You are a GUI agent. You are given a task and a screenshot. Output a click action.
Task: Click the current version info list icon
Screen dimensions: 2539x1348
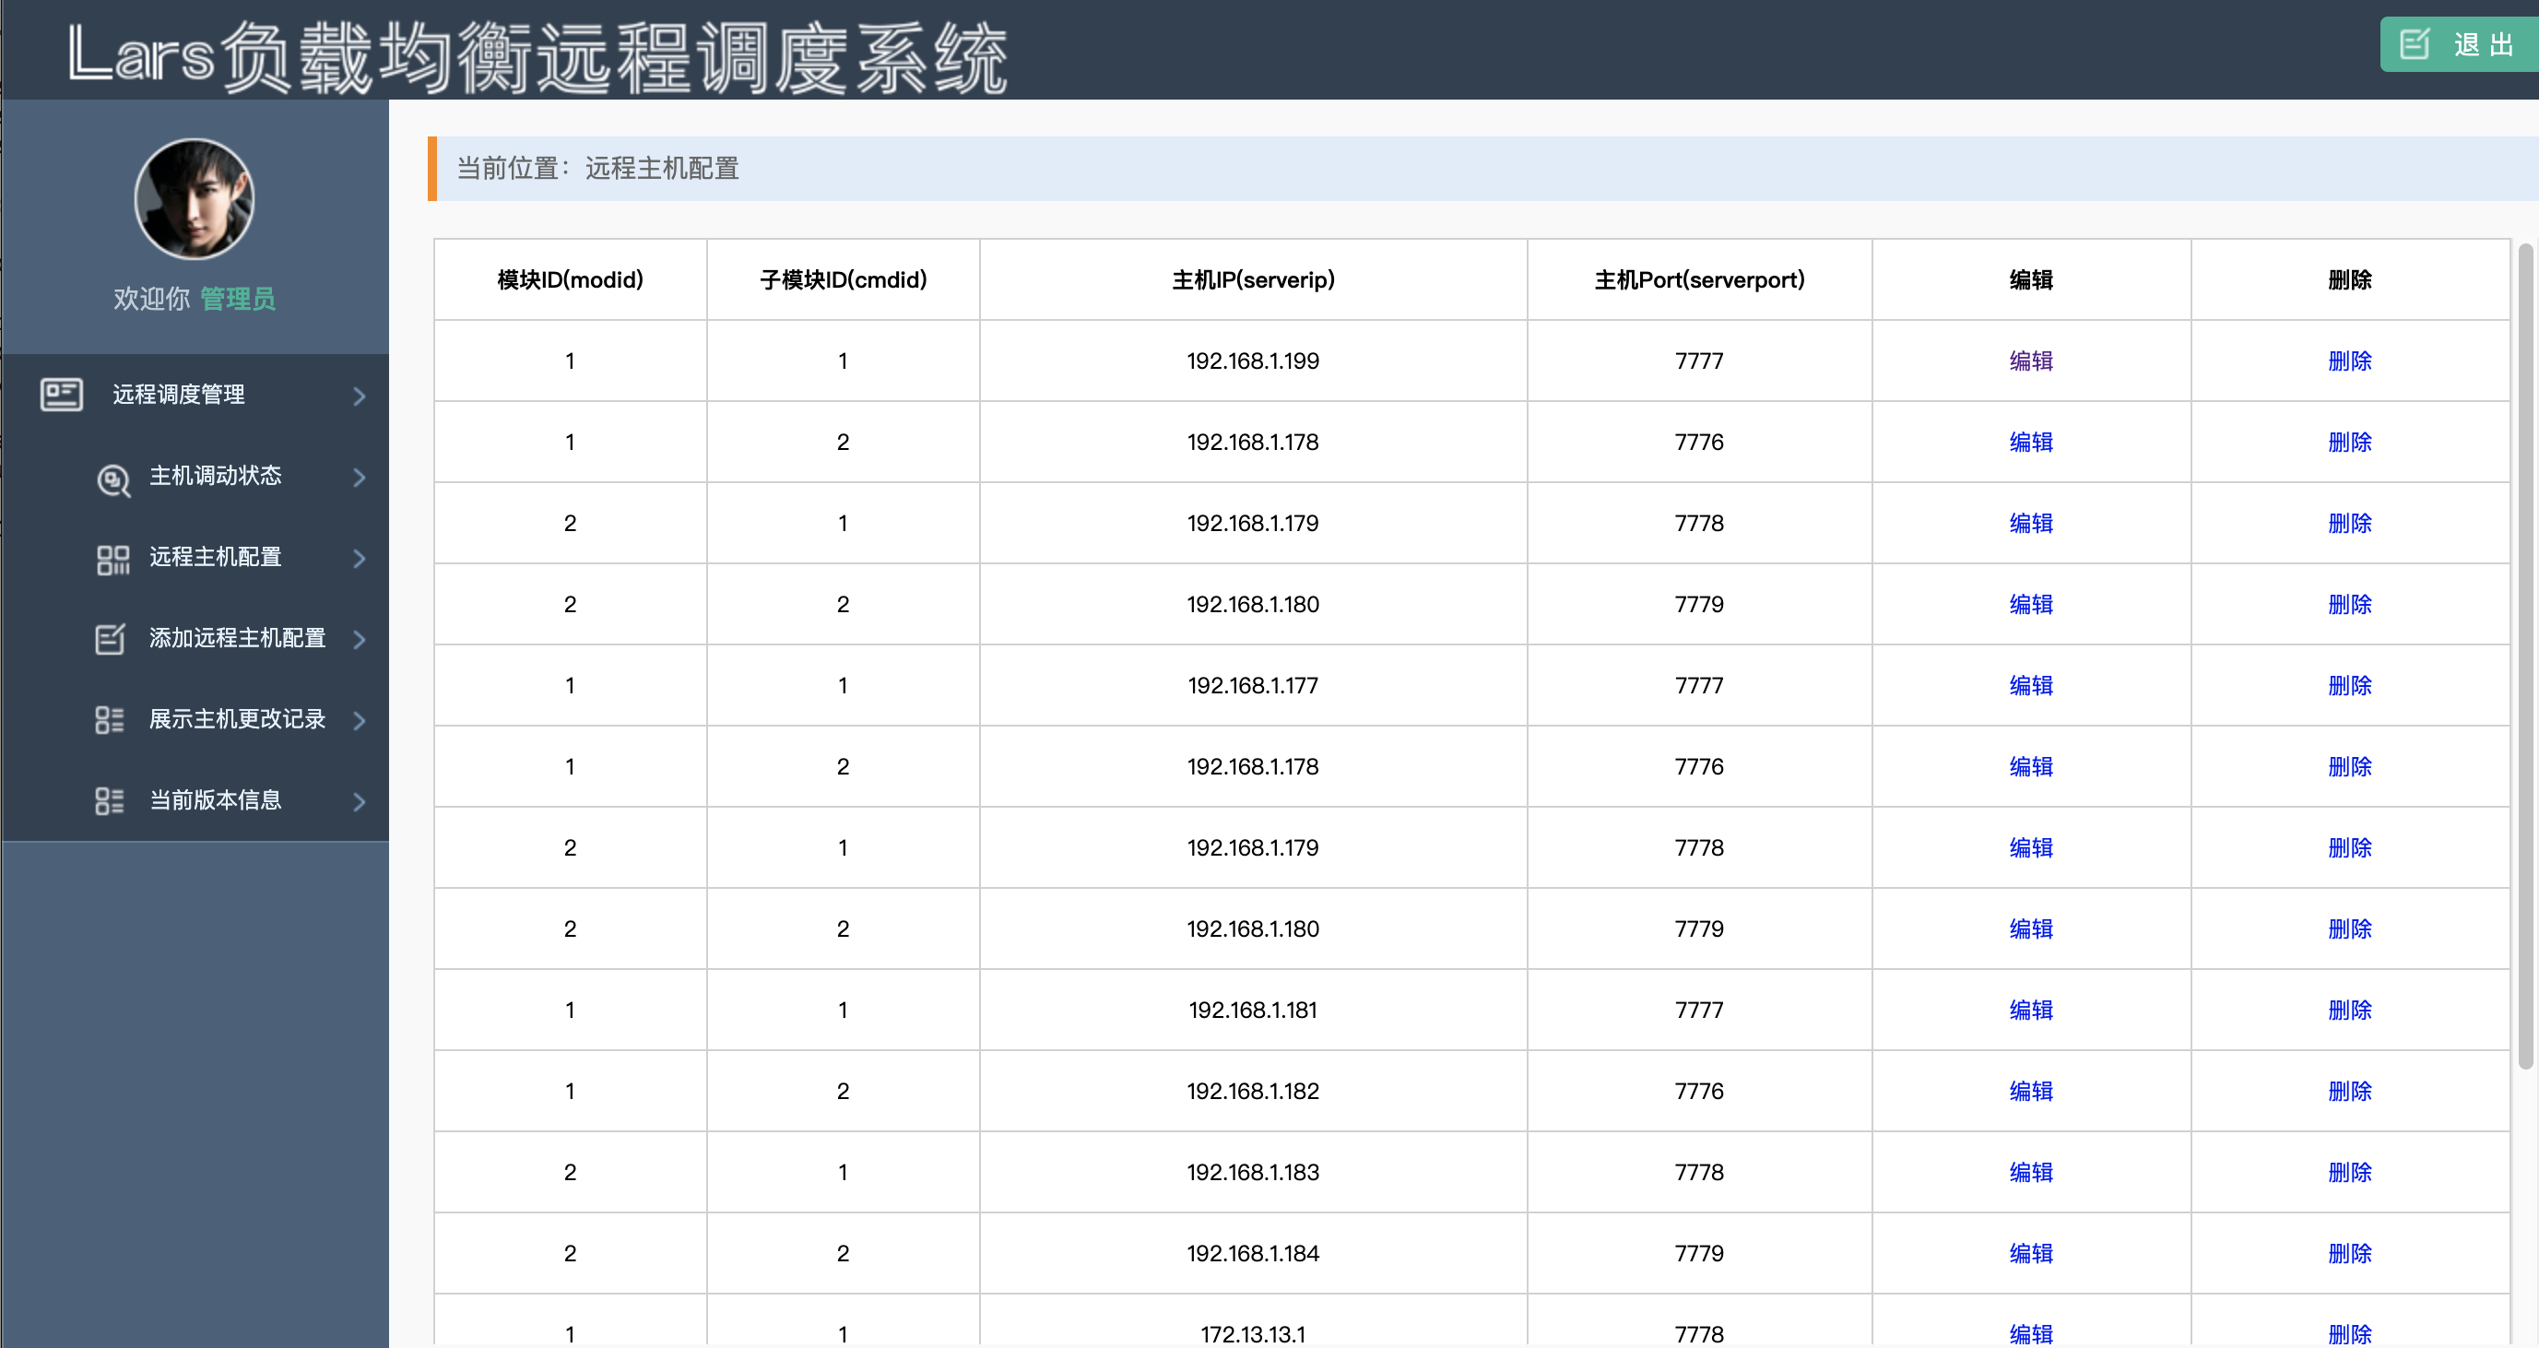(110, 801)
